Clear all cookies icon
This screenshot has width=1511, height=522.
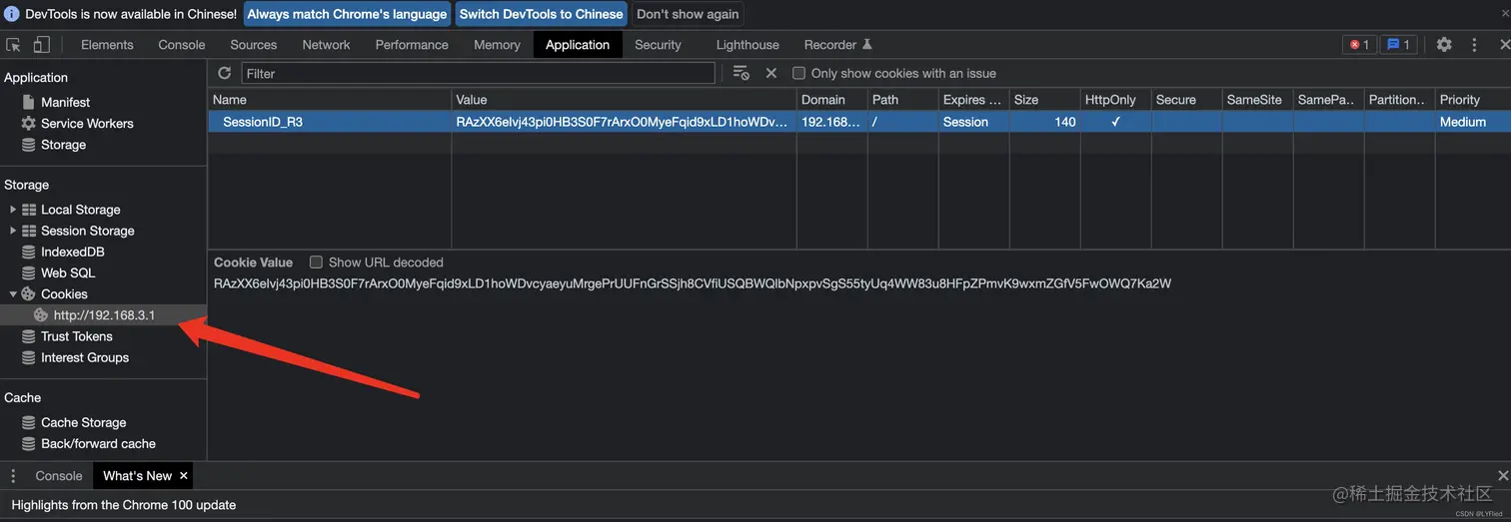(x=741, y=73)
